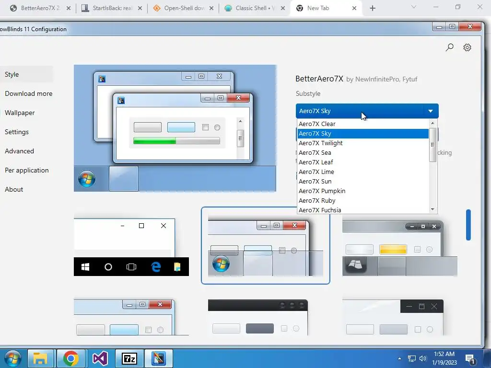Open the Advanced section

coord(19,151)
